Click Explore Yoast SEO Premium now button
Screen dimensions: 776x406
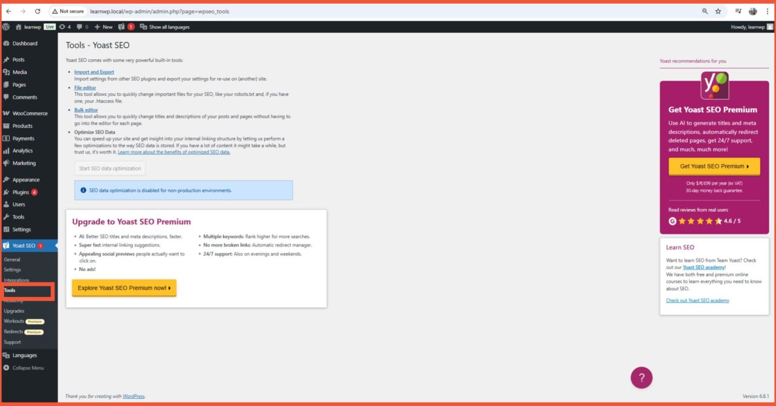(x=124, y=288)
